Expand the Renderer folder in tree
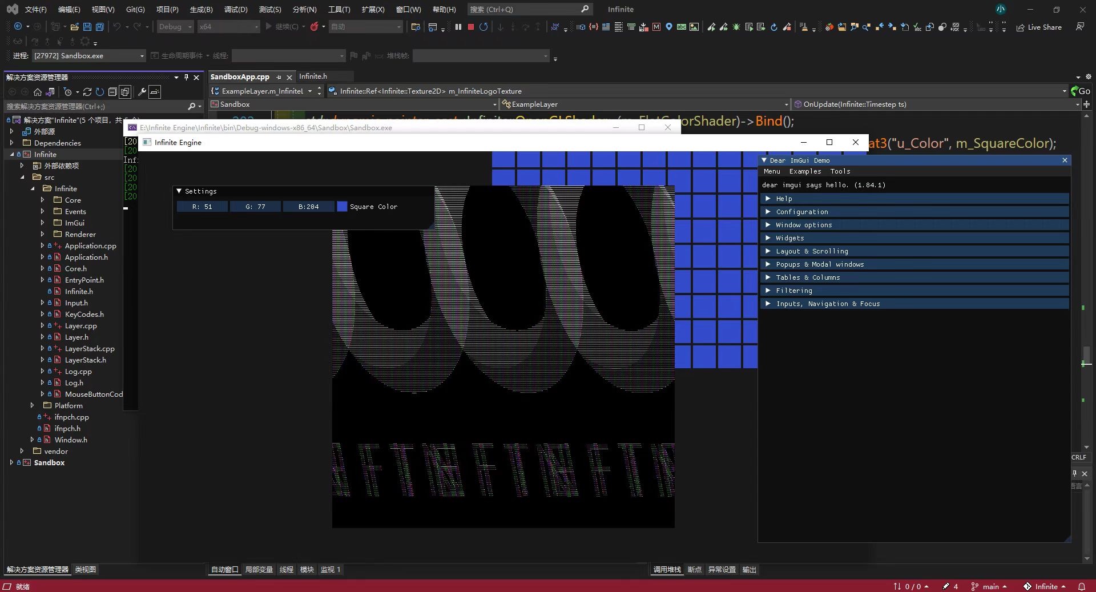Image resolution: width=1096 pixels, height=592 pixels. point(42,234)
